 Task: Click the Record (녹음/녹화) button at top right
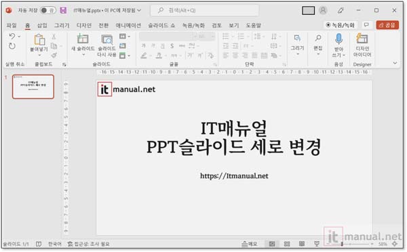click(341, 25)
